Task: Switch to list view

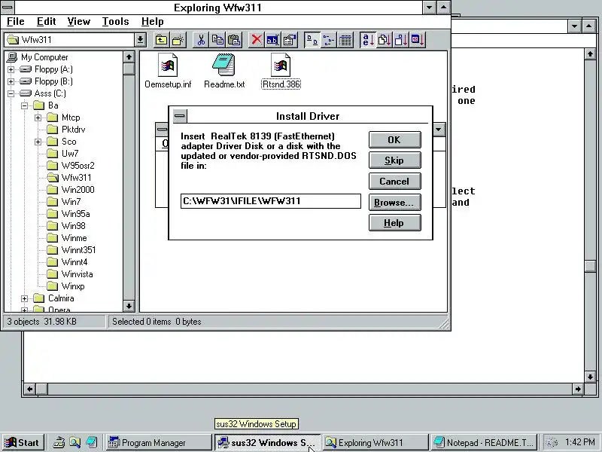Action: 329,40
